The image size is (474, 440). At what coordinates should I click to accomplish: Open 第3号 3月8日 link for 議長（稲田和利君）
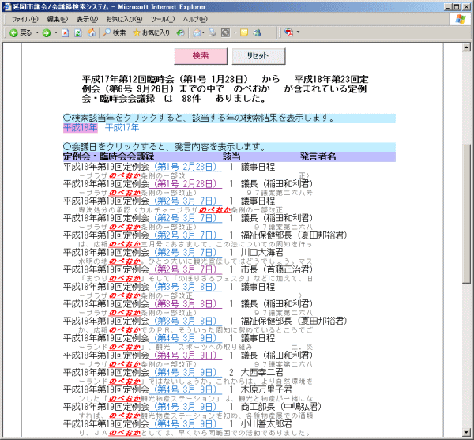click(x=186, y=303)
